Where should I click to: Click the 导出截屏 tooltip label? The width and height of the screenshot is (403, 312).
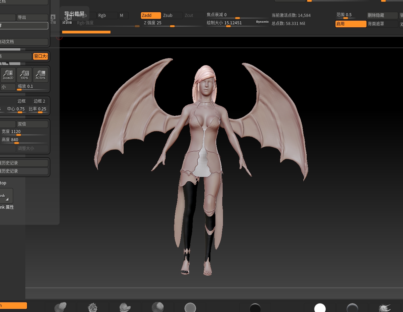(x=74, y=14)
